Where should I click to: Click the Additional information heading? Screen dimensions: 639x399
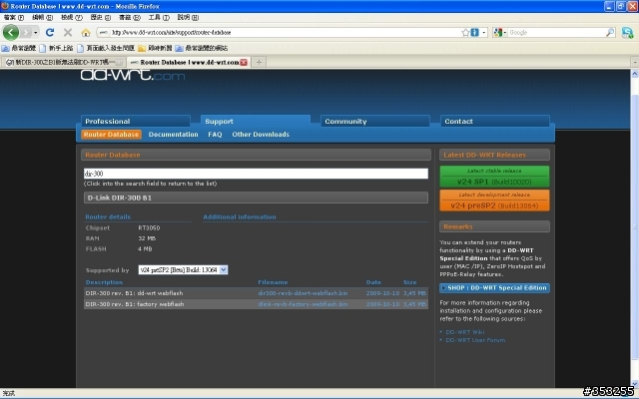[x=240, y=217]
